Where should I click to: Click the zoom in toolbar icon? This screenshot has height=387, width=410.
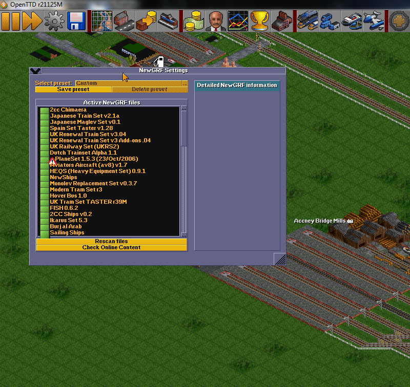coord(399,21)
